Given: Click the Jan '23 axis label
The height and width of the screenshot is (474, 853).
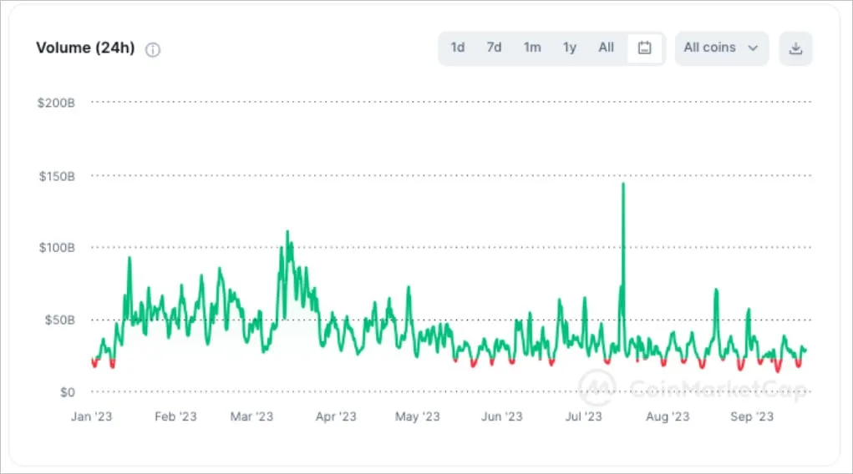Looking at the screenshot, I should (91, 416).
